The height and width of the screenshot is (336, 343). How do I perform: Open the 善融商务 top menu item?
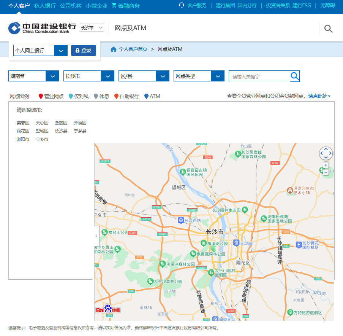pos(129,5)
